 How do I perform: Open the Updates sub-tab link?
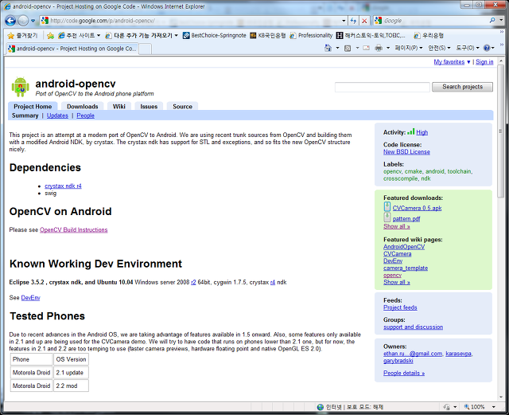57,115
